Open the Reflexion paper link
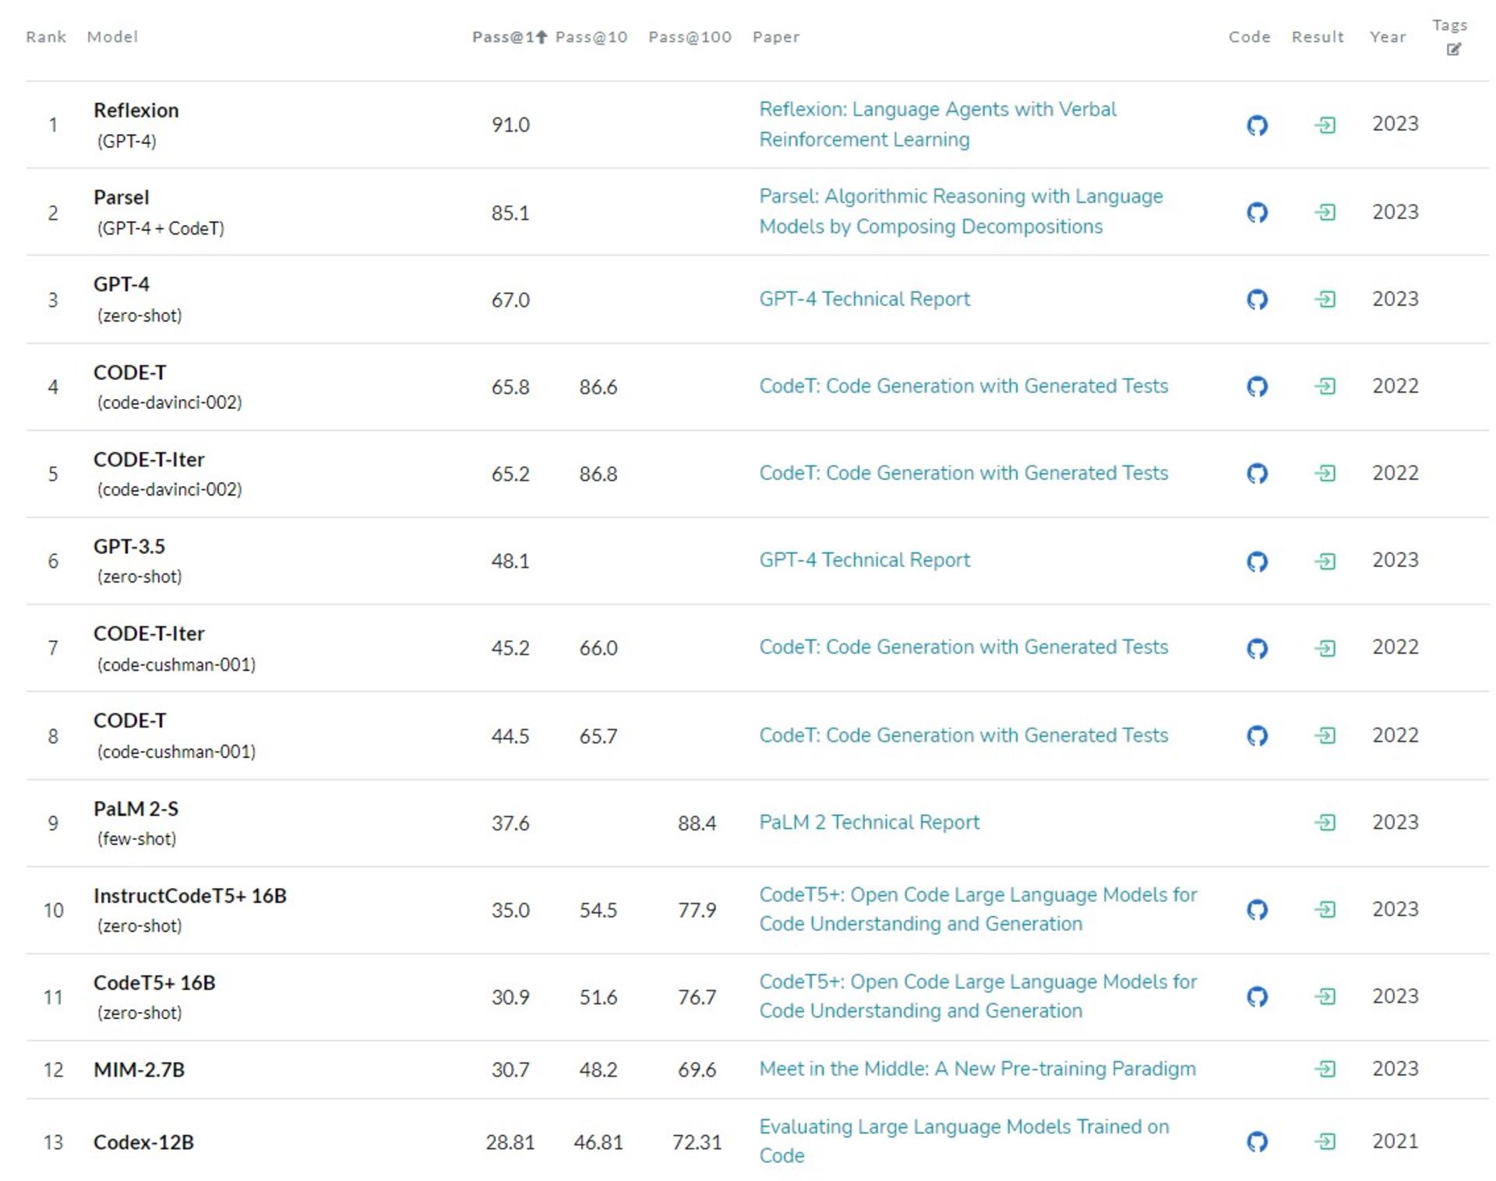This screenshot has height=1181, width=1496. (937, 124)
